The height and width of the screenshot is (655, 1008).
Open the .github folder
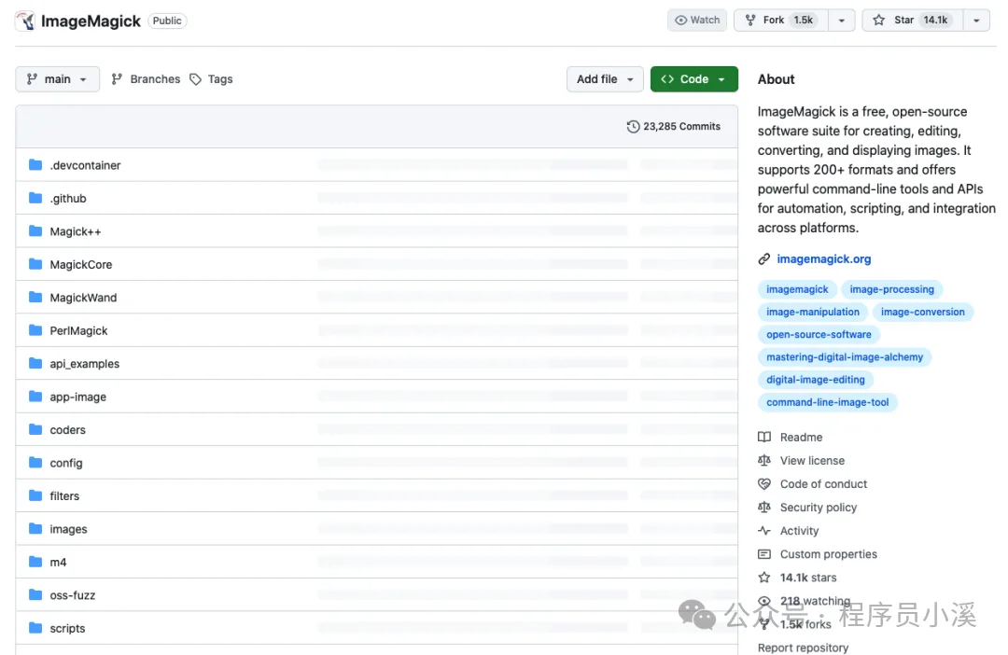(x=68, y=199)
